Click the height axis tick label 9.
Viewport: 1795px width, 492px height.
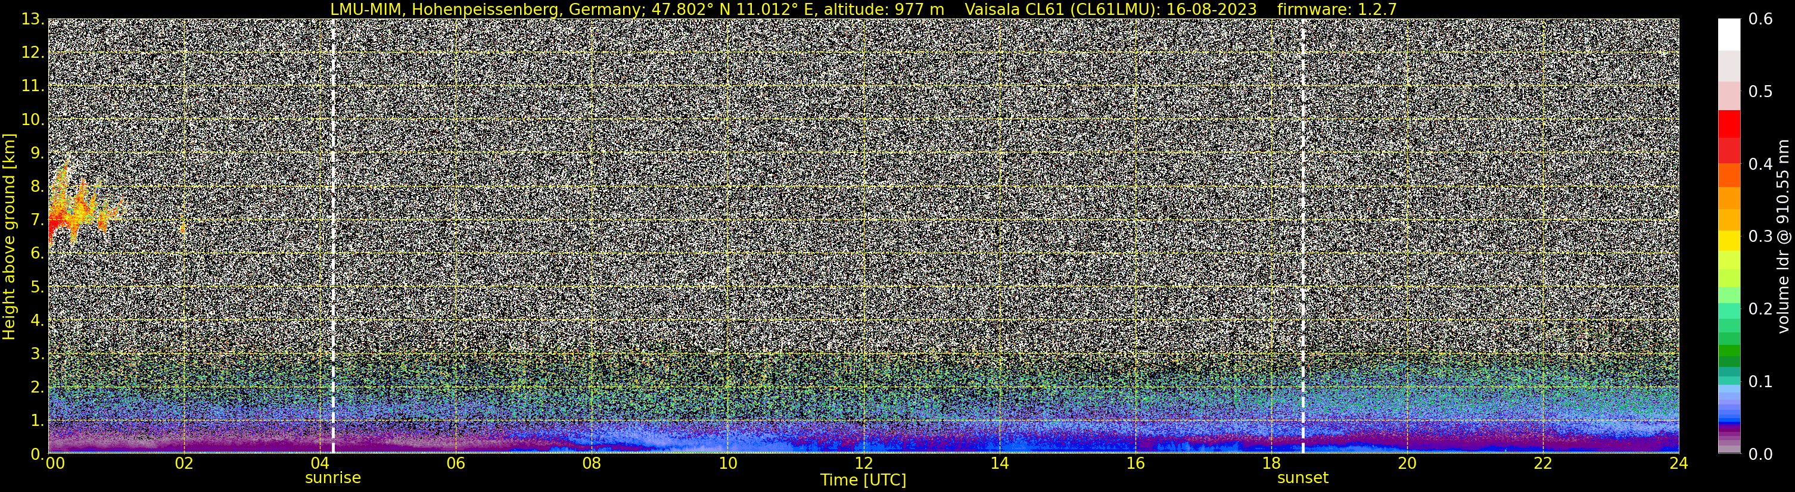pyautogui.click(x=37, y=153)
